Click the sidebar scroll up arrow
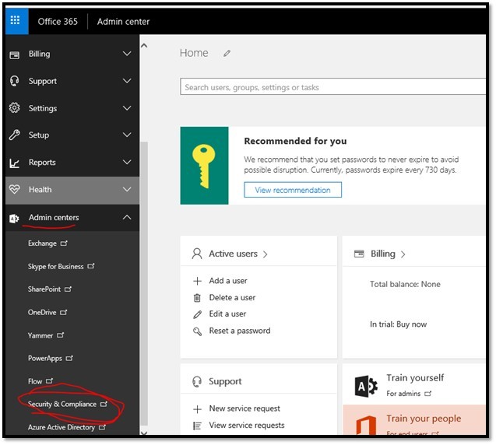Viewport: 496px width, 445px height. (x=143, y=46)
